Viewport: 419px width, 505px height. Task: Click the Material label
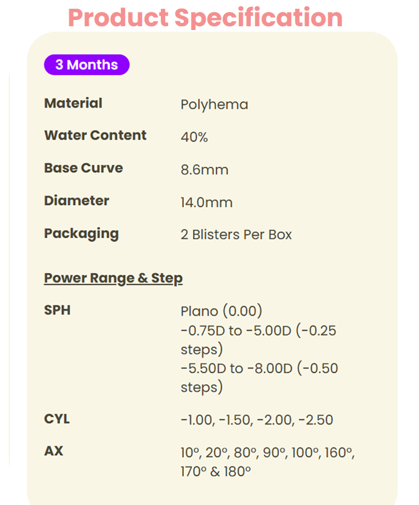(x=73, y=103)
